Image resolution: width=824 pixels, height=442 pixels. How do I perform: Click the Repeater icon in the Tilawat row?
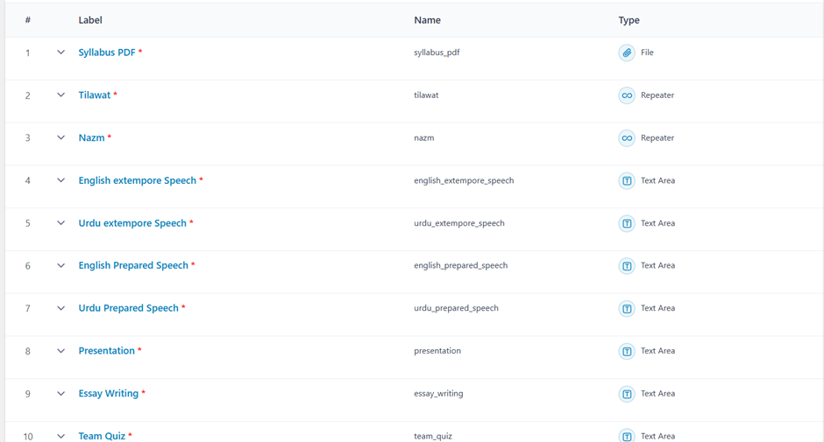(626, 95)
